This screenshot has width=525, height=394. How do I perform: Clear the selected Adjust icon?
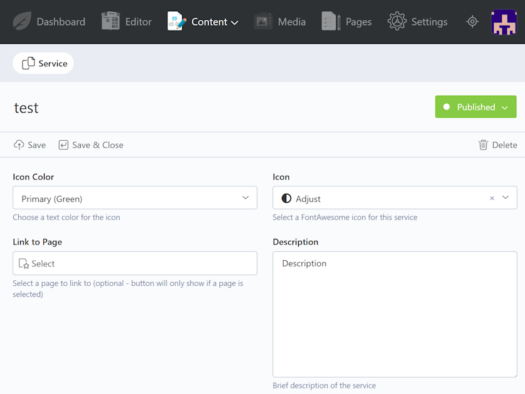click(492, 198)
